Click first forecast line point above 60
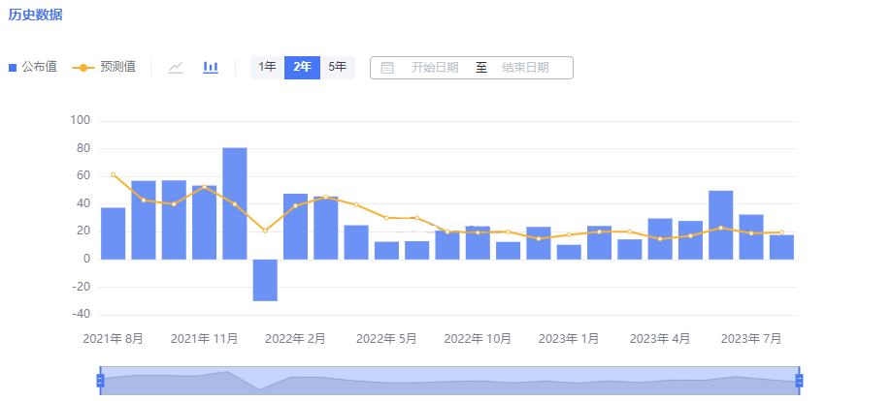 114,174
